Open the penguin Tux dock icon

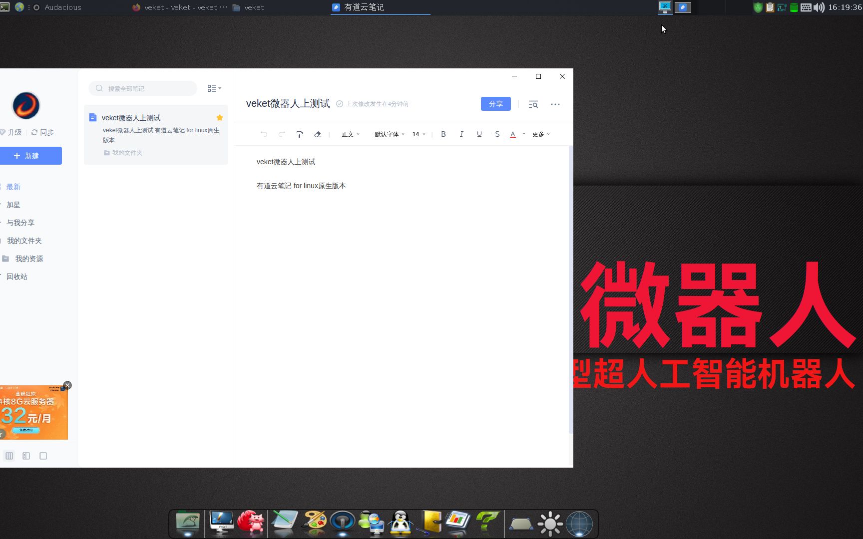pyautogui.click(x=401, y=524)
